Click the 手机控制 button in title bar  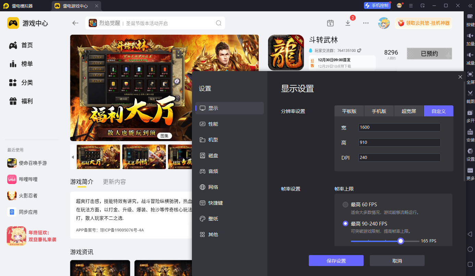click(x=377, y=5)
